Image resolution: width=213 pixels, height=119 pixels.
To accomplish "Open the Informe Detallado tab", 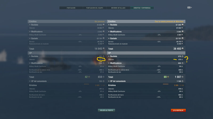I will 118,8.
